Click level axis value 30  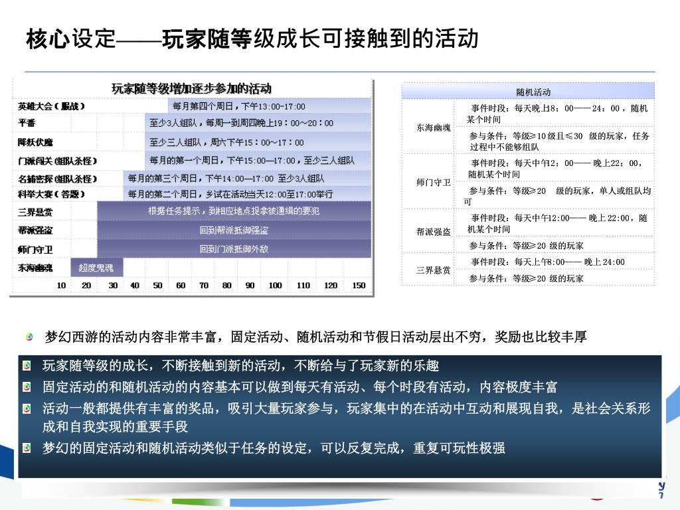coord(113,286)
